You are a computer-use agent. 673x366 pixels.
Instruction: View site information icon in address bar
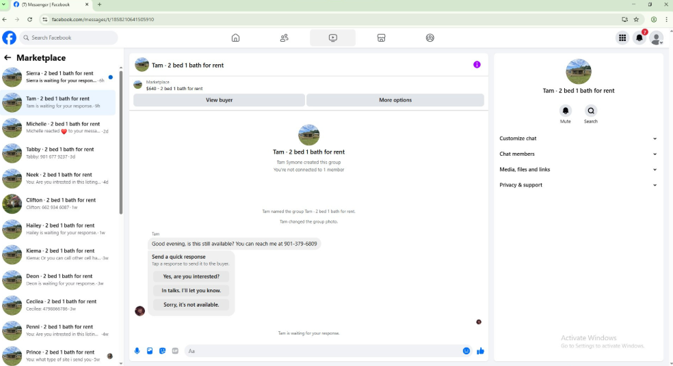tap(44, 19)
